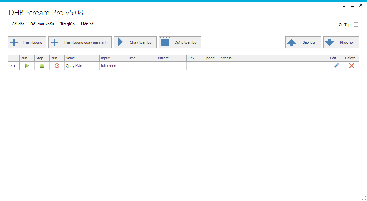Screen dimensions: 367x201
Task: Click the Speed column header
Action: pyautogui.click(x=211, y=58)
